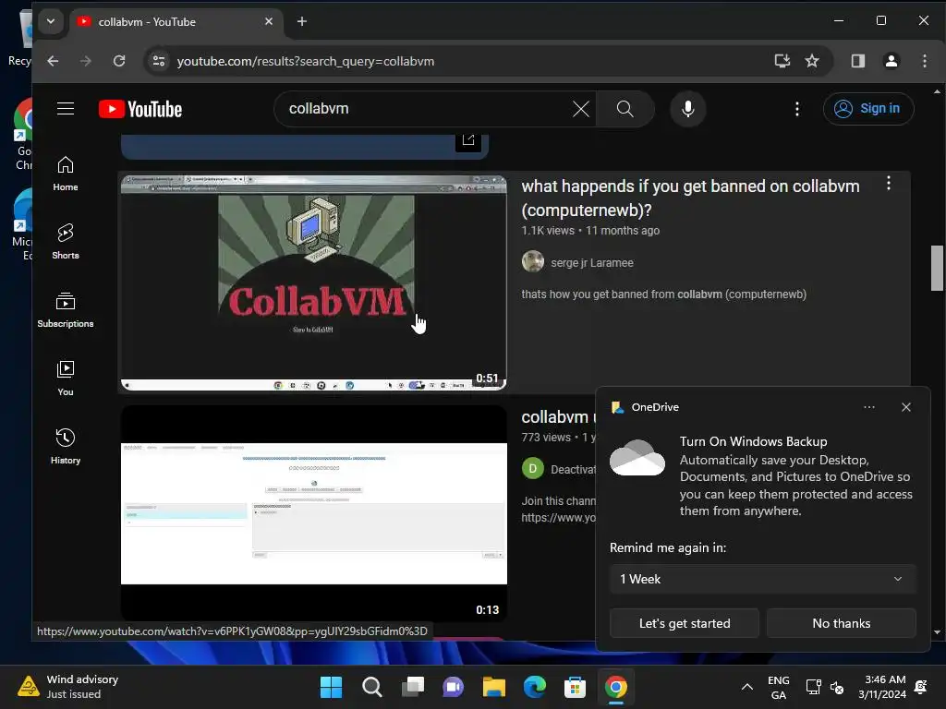This screenshot has height=709, width=946.
Task: Open YouTube settings three-dot menu
Action: (x=797, y=109)
